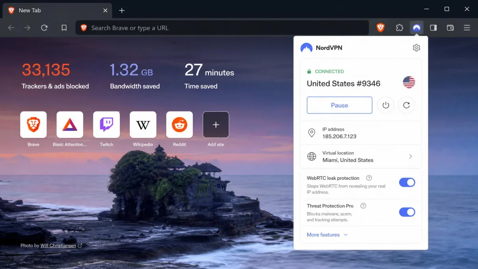This screenshot has height=269, width=478.
Task: Expand More features section
Action: 327,235
